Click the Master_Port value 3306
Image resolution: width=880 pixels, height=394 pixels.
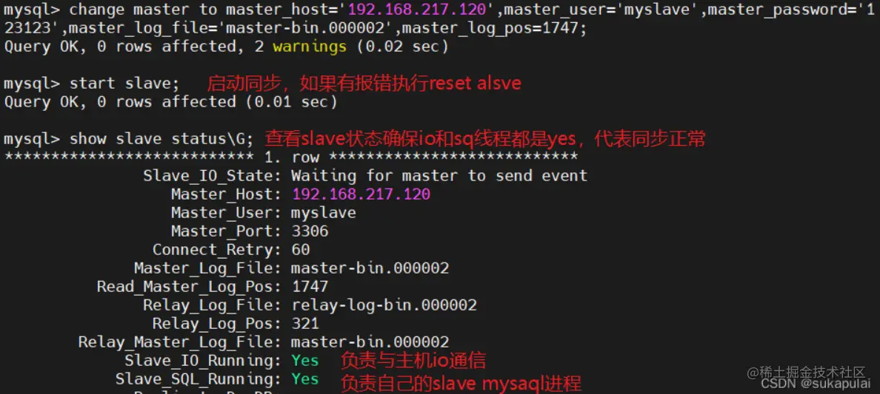310,231
